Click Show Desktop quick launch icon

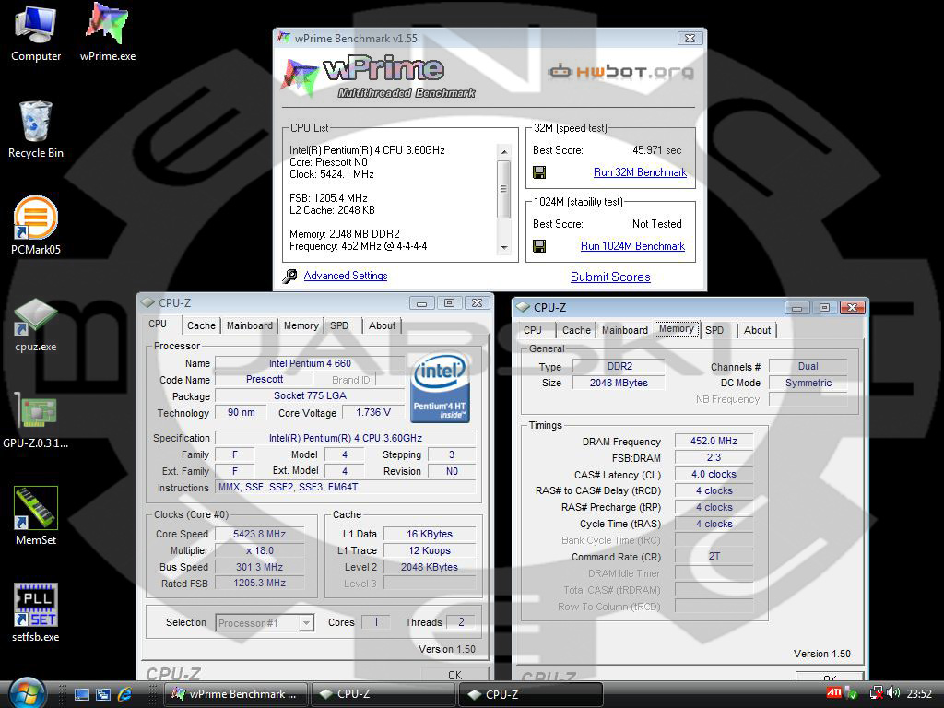[81, 694]
